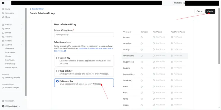Click the Images scope label
The image size is (221, 110).
tap(126, 105)
